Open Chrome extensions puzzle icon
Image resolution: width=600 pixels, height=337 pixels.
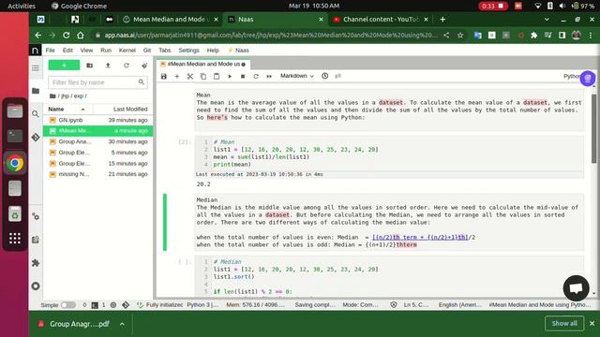tap(534, 36)
